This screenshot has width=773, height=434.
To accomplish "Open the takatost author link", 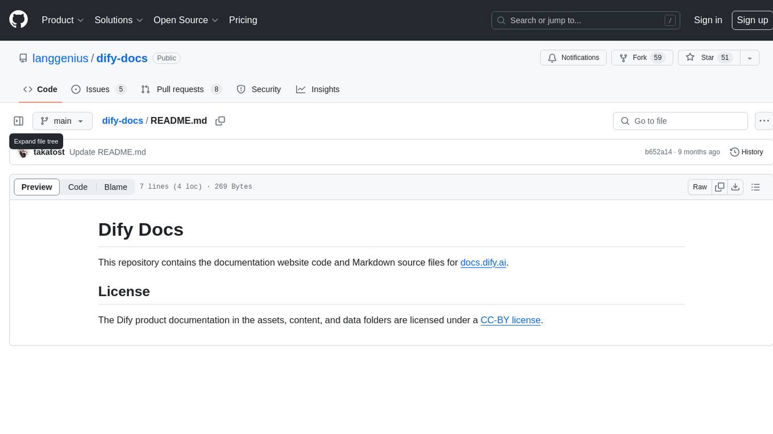I will pos(49,152).
